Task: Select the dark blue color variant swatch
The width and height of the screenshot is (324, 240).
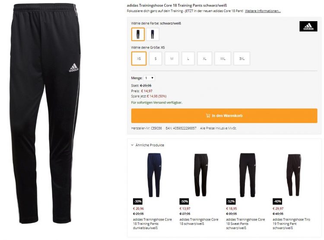Action: pos(152,34)
